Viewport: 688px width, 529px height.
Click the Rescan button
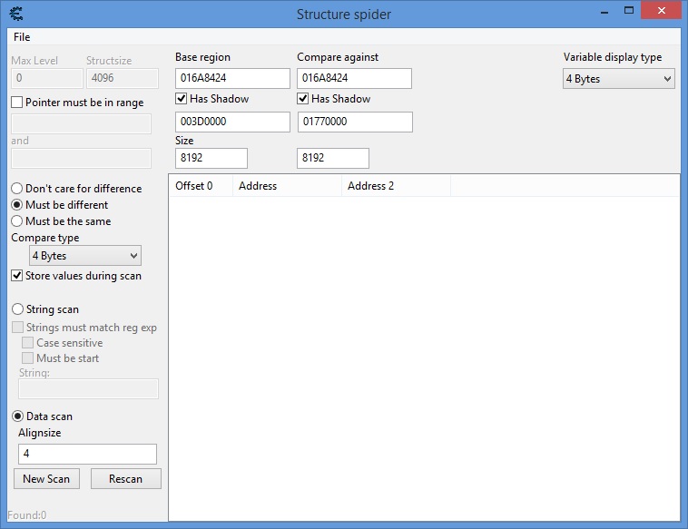tap(125, 478)
